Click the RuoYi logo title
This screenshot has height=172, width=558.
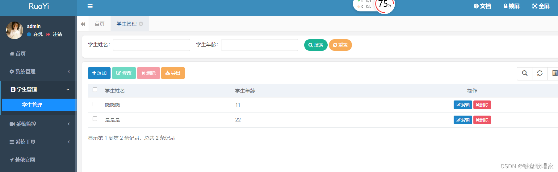point(39,6)
